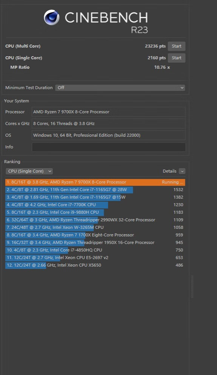217x375 pixels.
Task: Expand the Details arrow button
Action: (x=182, y=171)
